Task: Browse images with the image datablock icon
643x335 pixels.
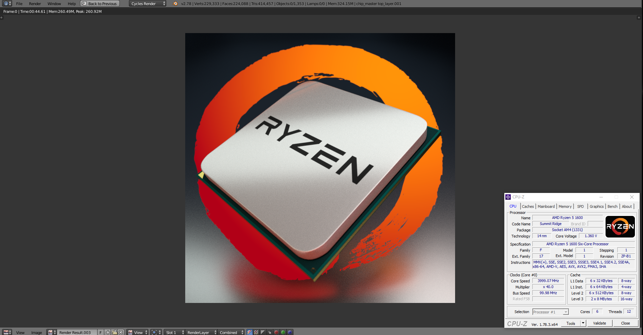Action: click(52, 332)
